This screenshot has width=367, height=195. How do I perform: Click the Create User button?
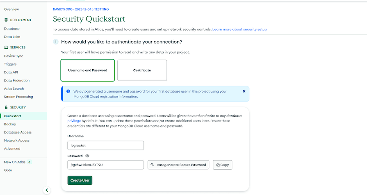coord(80,180)
